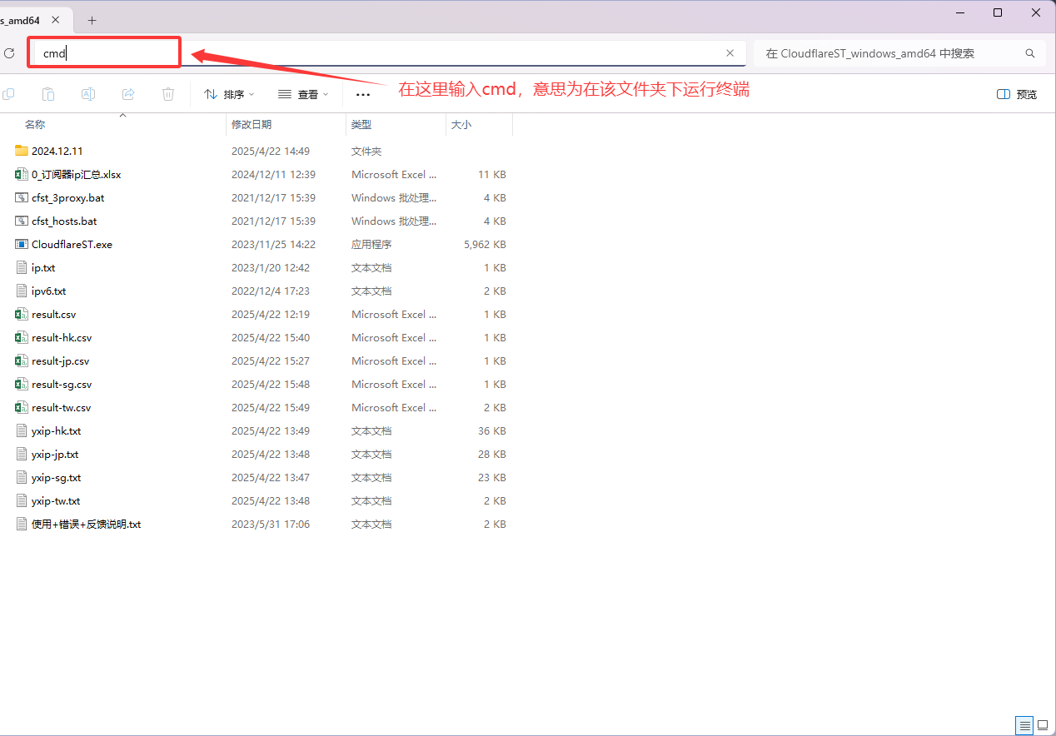1056x736 pixels.
Task: Select the 2024.12.11 folder
Action: click(57, 152)
